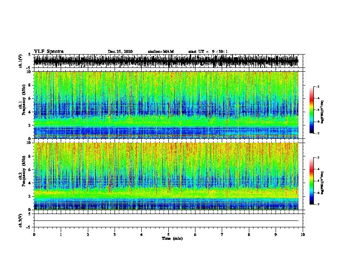This screenshot has height=263, width=341.
Task: Click the time axis tick label "5"
Action: point(168,235)
